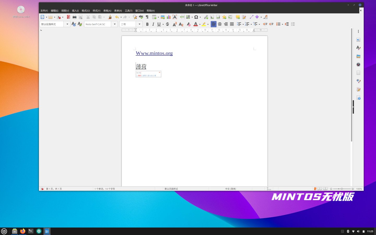Click font color red A swatch
Screen dimensions: 376x235
196,24
